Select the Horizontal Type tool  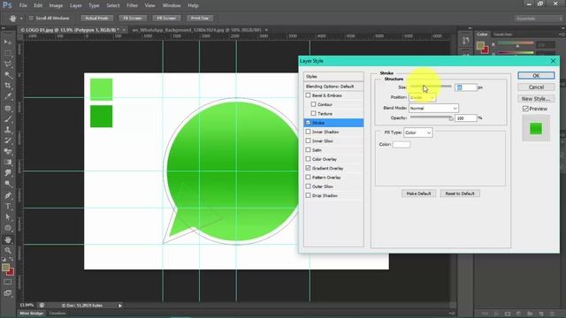(8, 206)
